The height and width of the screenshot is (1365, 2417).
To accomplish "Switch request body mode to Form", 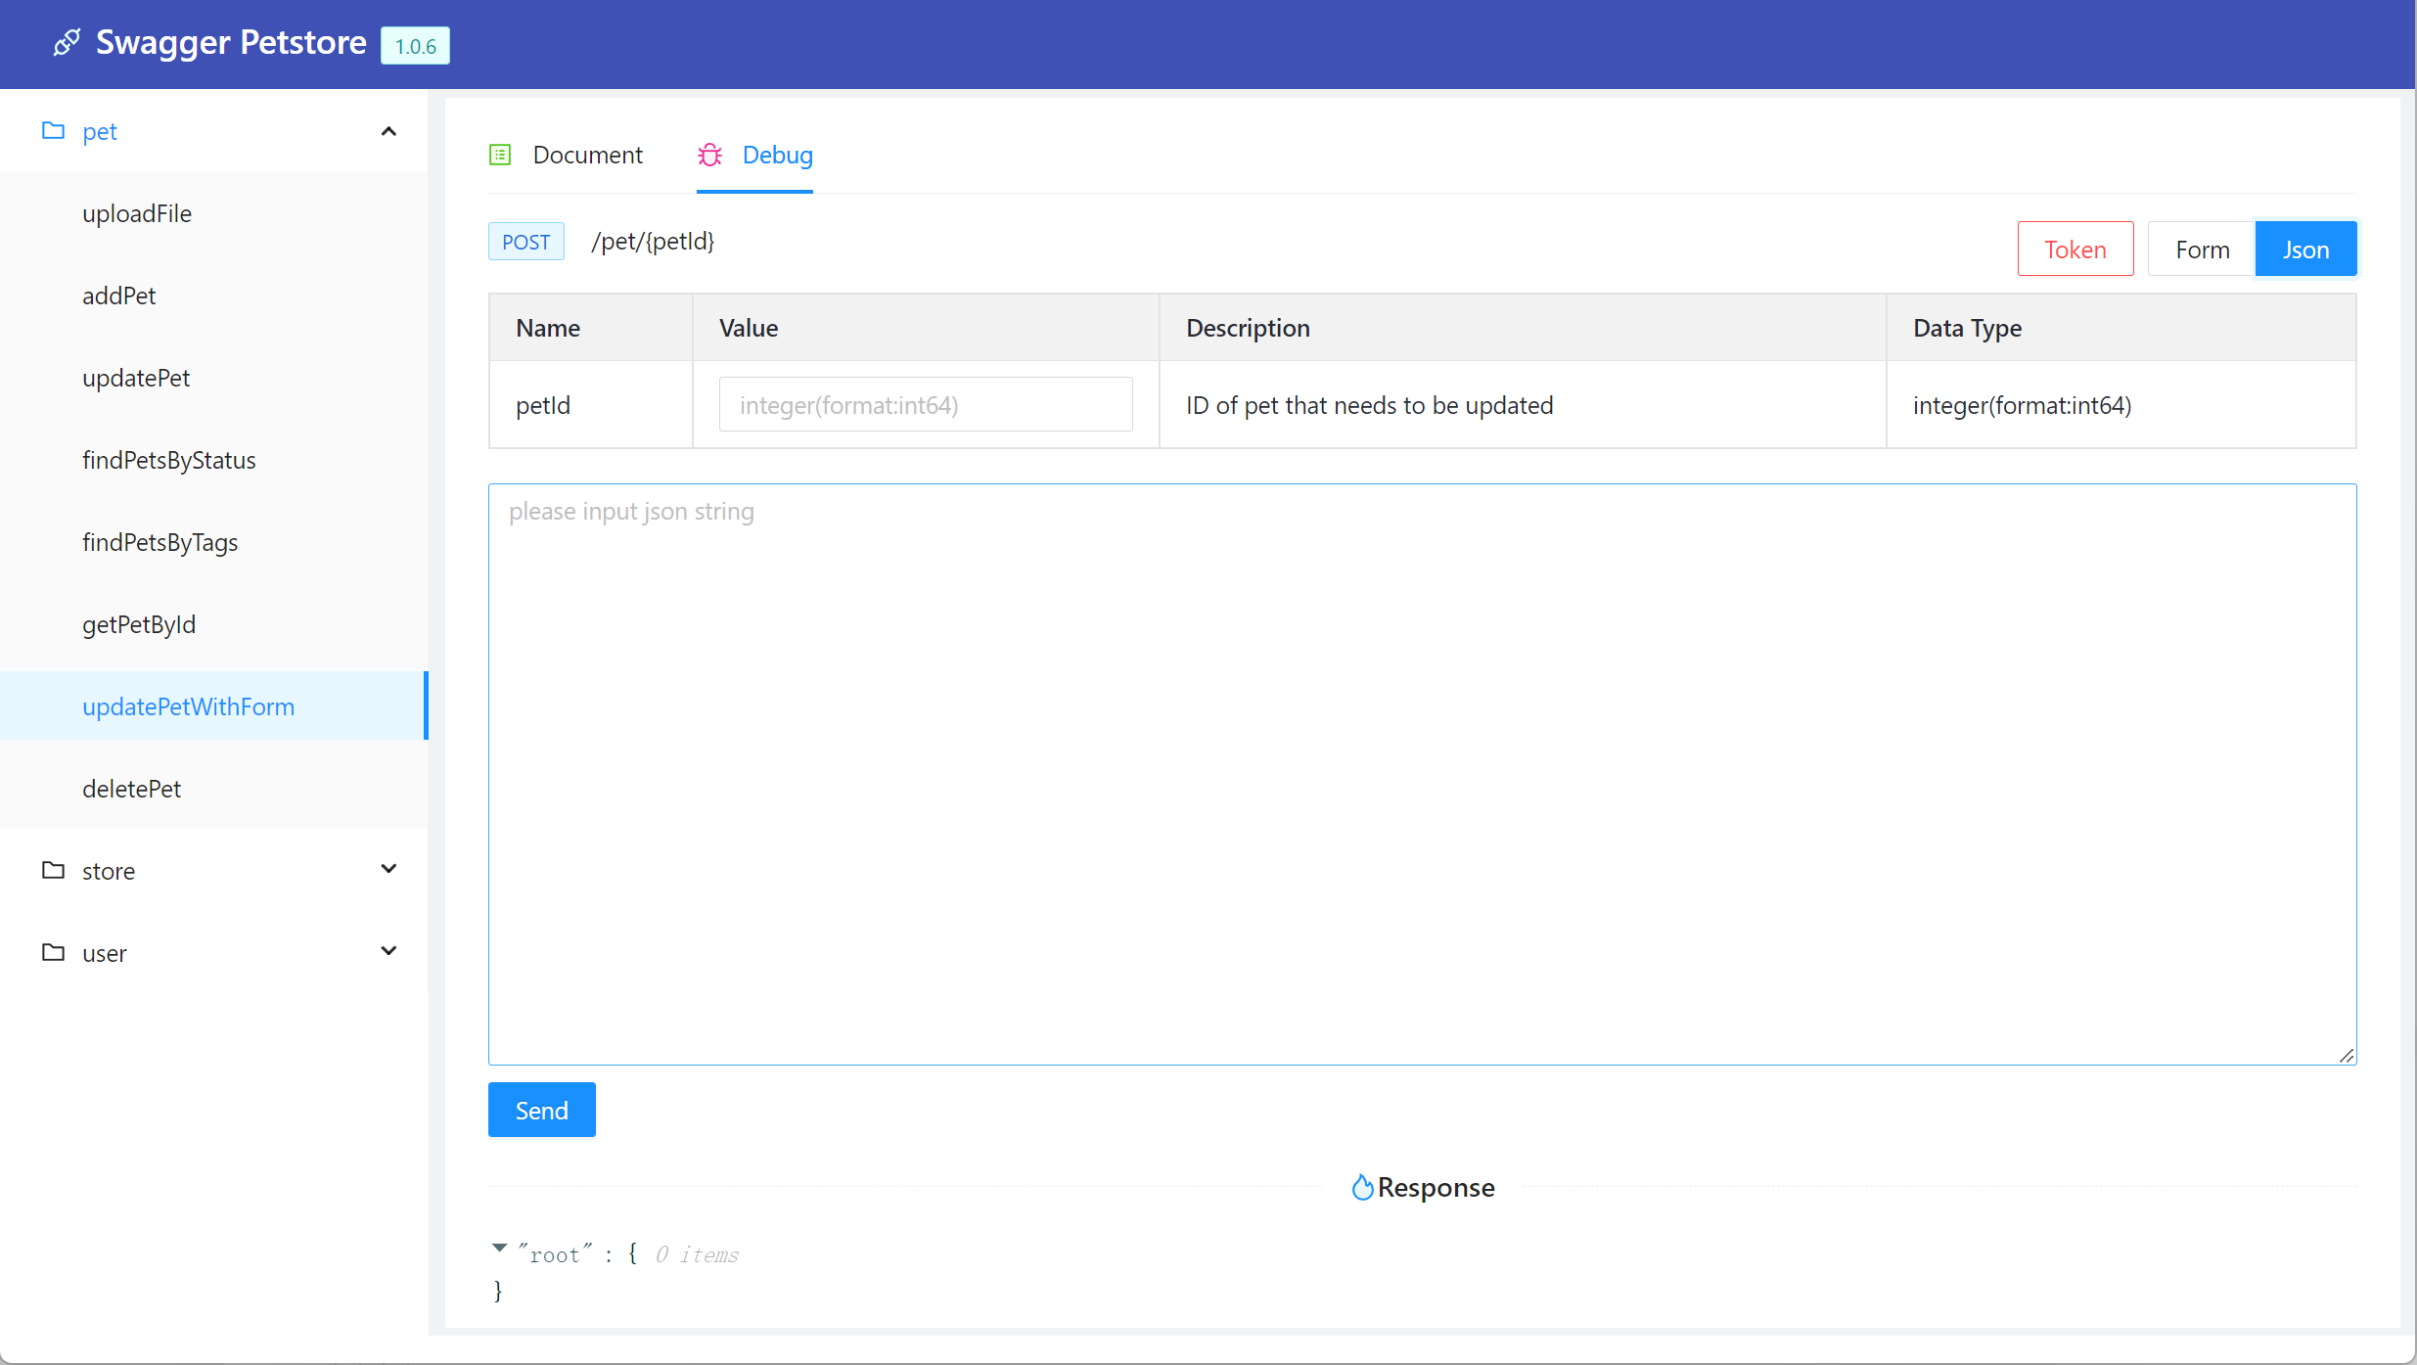I will point(2202,250).
